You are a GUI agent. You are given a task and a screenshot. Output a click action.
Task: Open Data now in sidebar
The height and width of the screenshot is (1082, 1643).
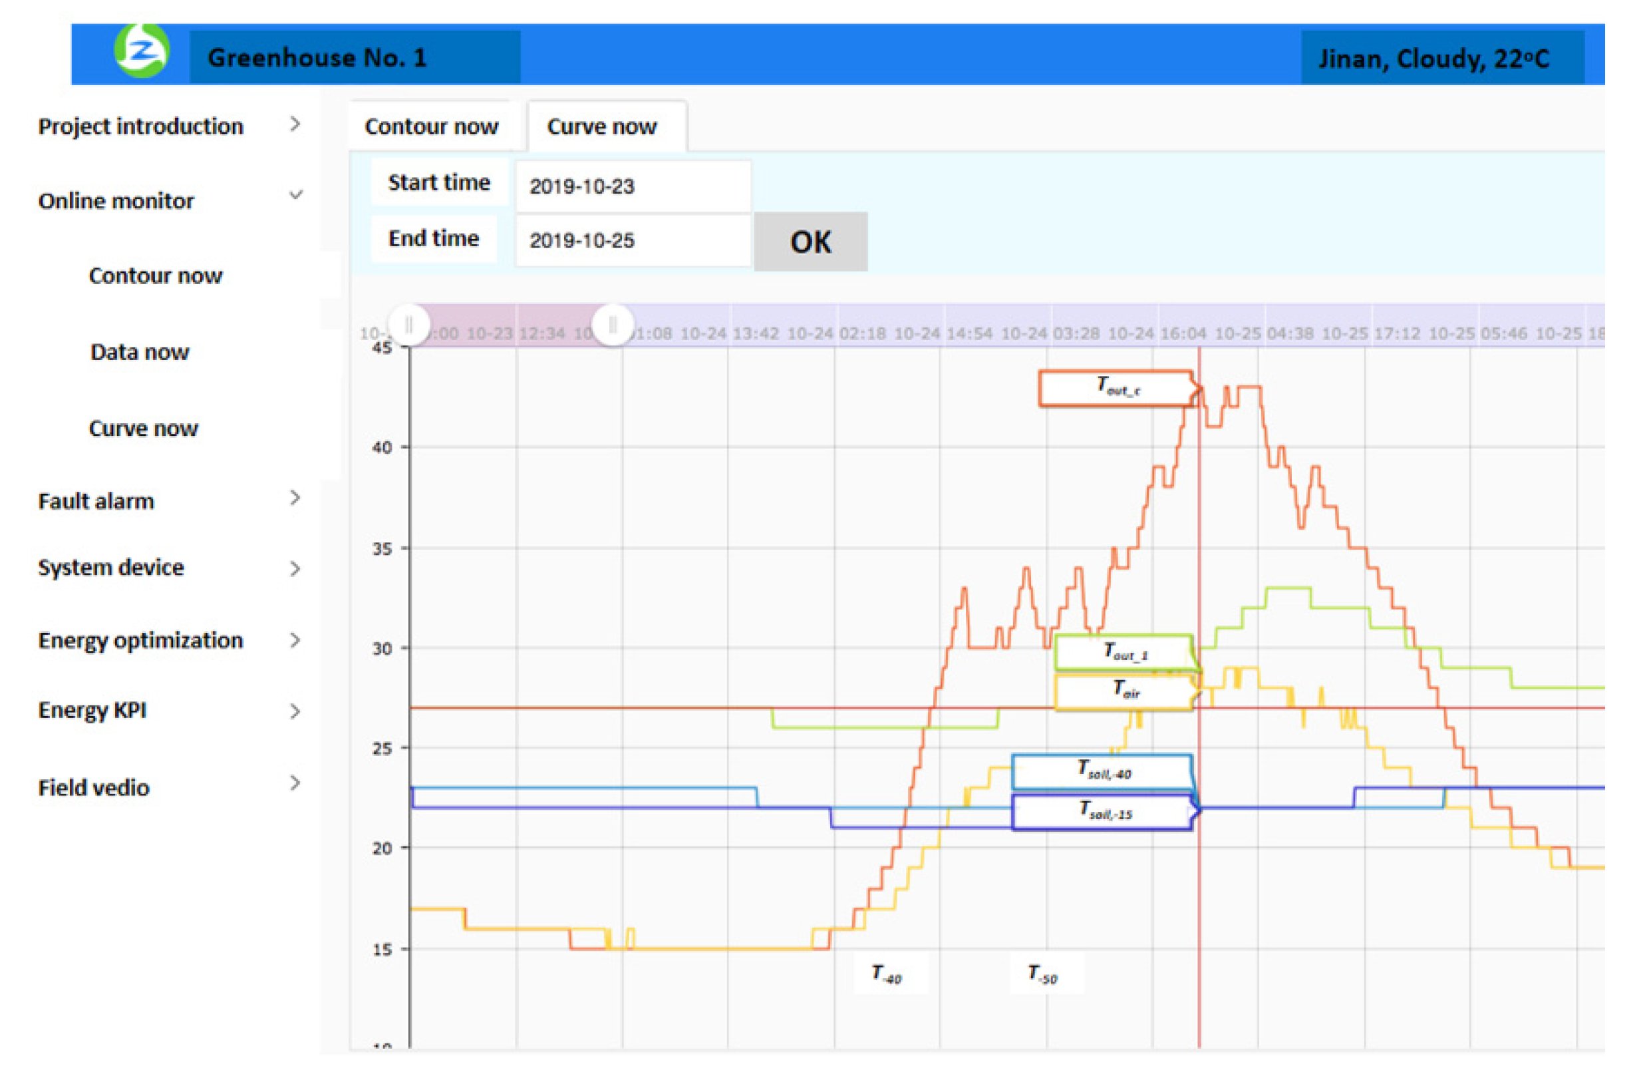pos(140,352)
